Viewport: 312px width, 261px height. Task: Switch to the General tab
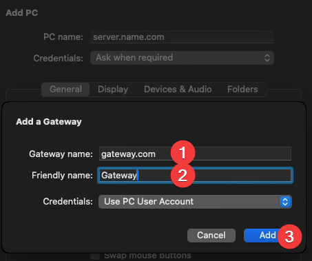pyautogui.click(x=65, y=90)
